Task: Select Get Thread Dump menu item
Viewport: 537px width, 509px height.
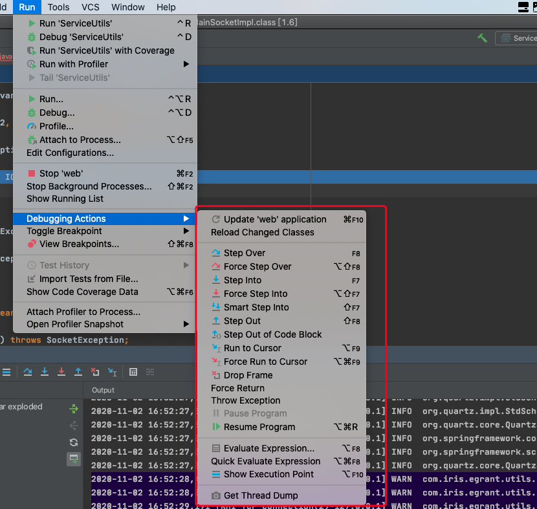Action: point(261,495)
